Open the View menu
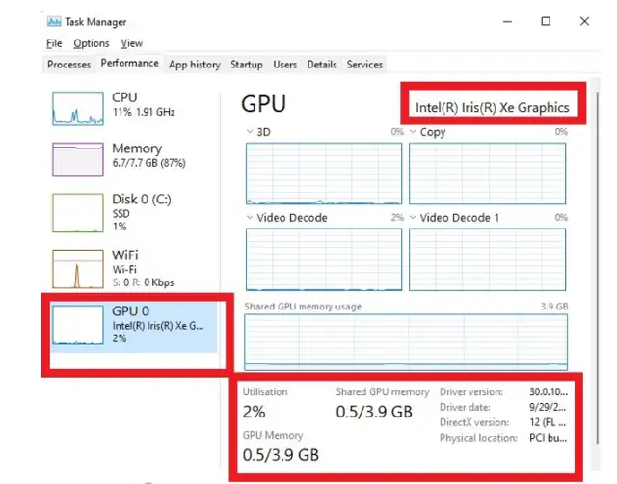Image resolution: width=617 pixels, height=484 pixels. pos(131,43)
